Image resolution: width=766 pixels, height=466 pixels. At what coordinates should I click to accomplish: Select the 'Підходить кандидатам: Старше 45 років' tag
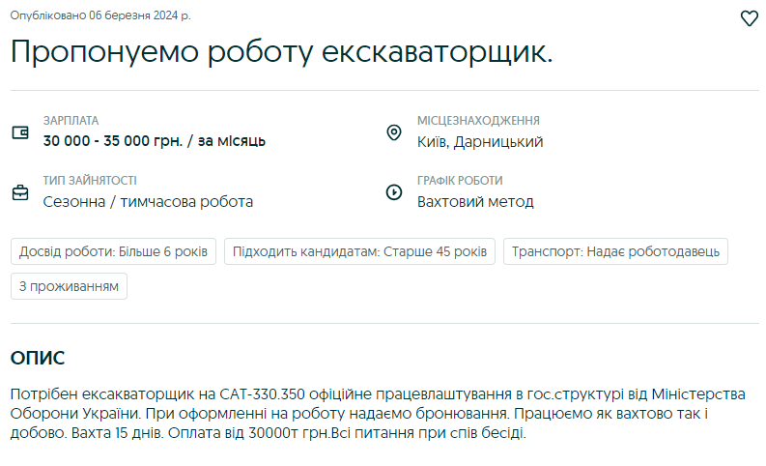359,251
